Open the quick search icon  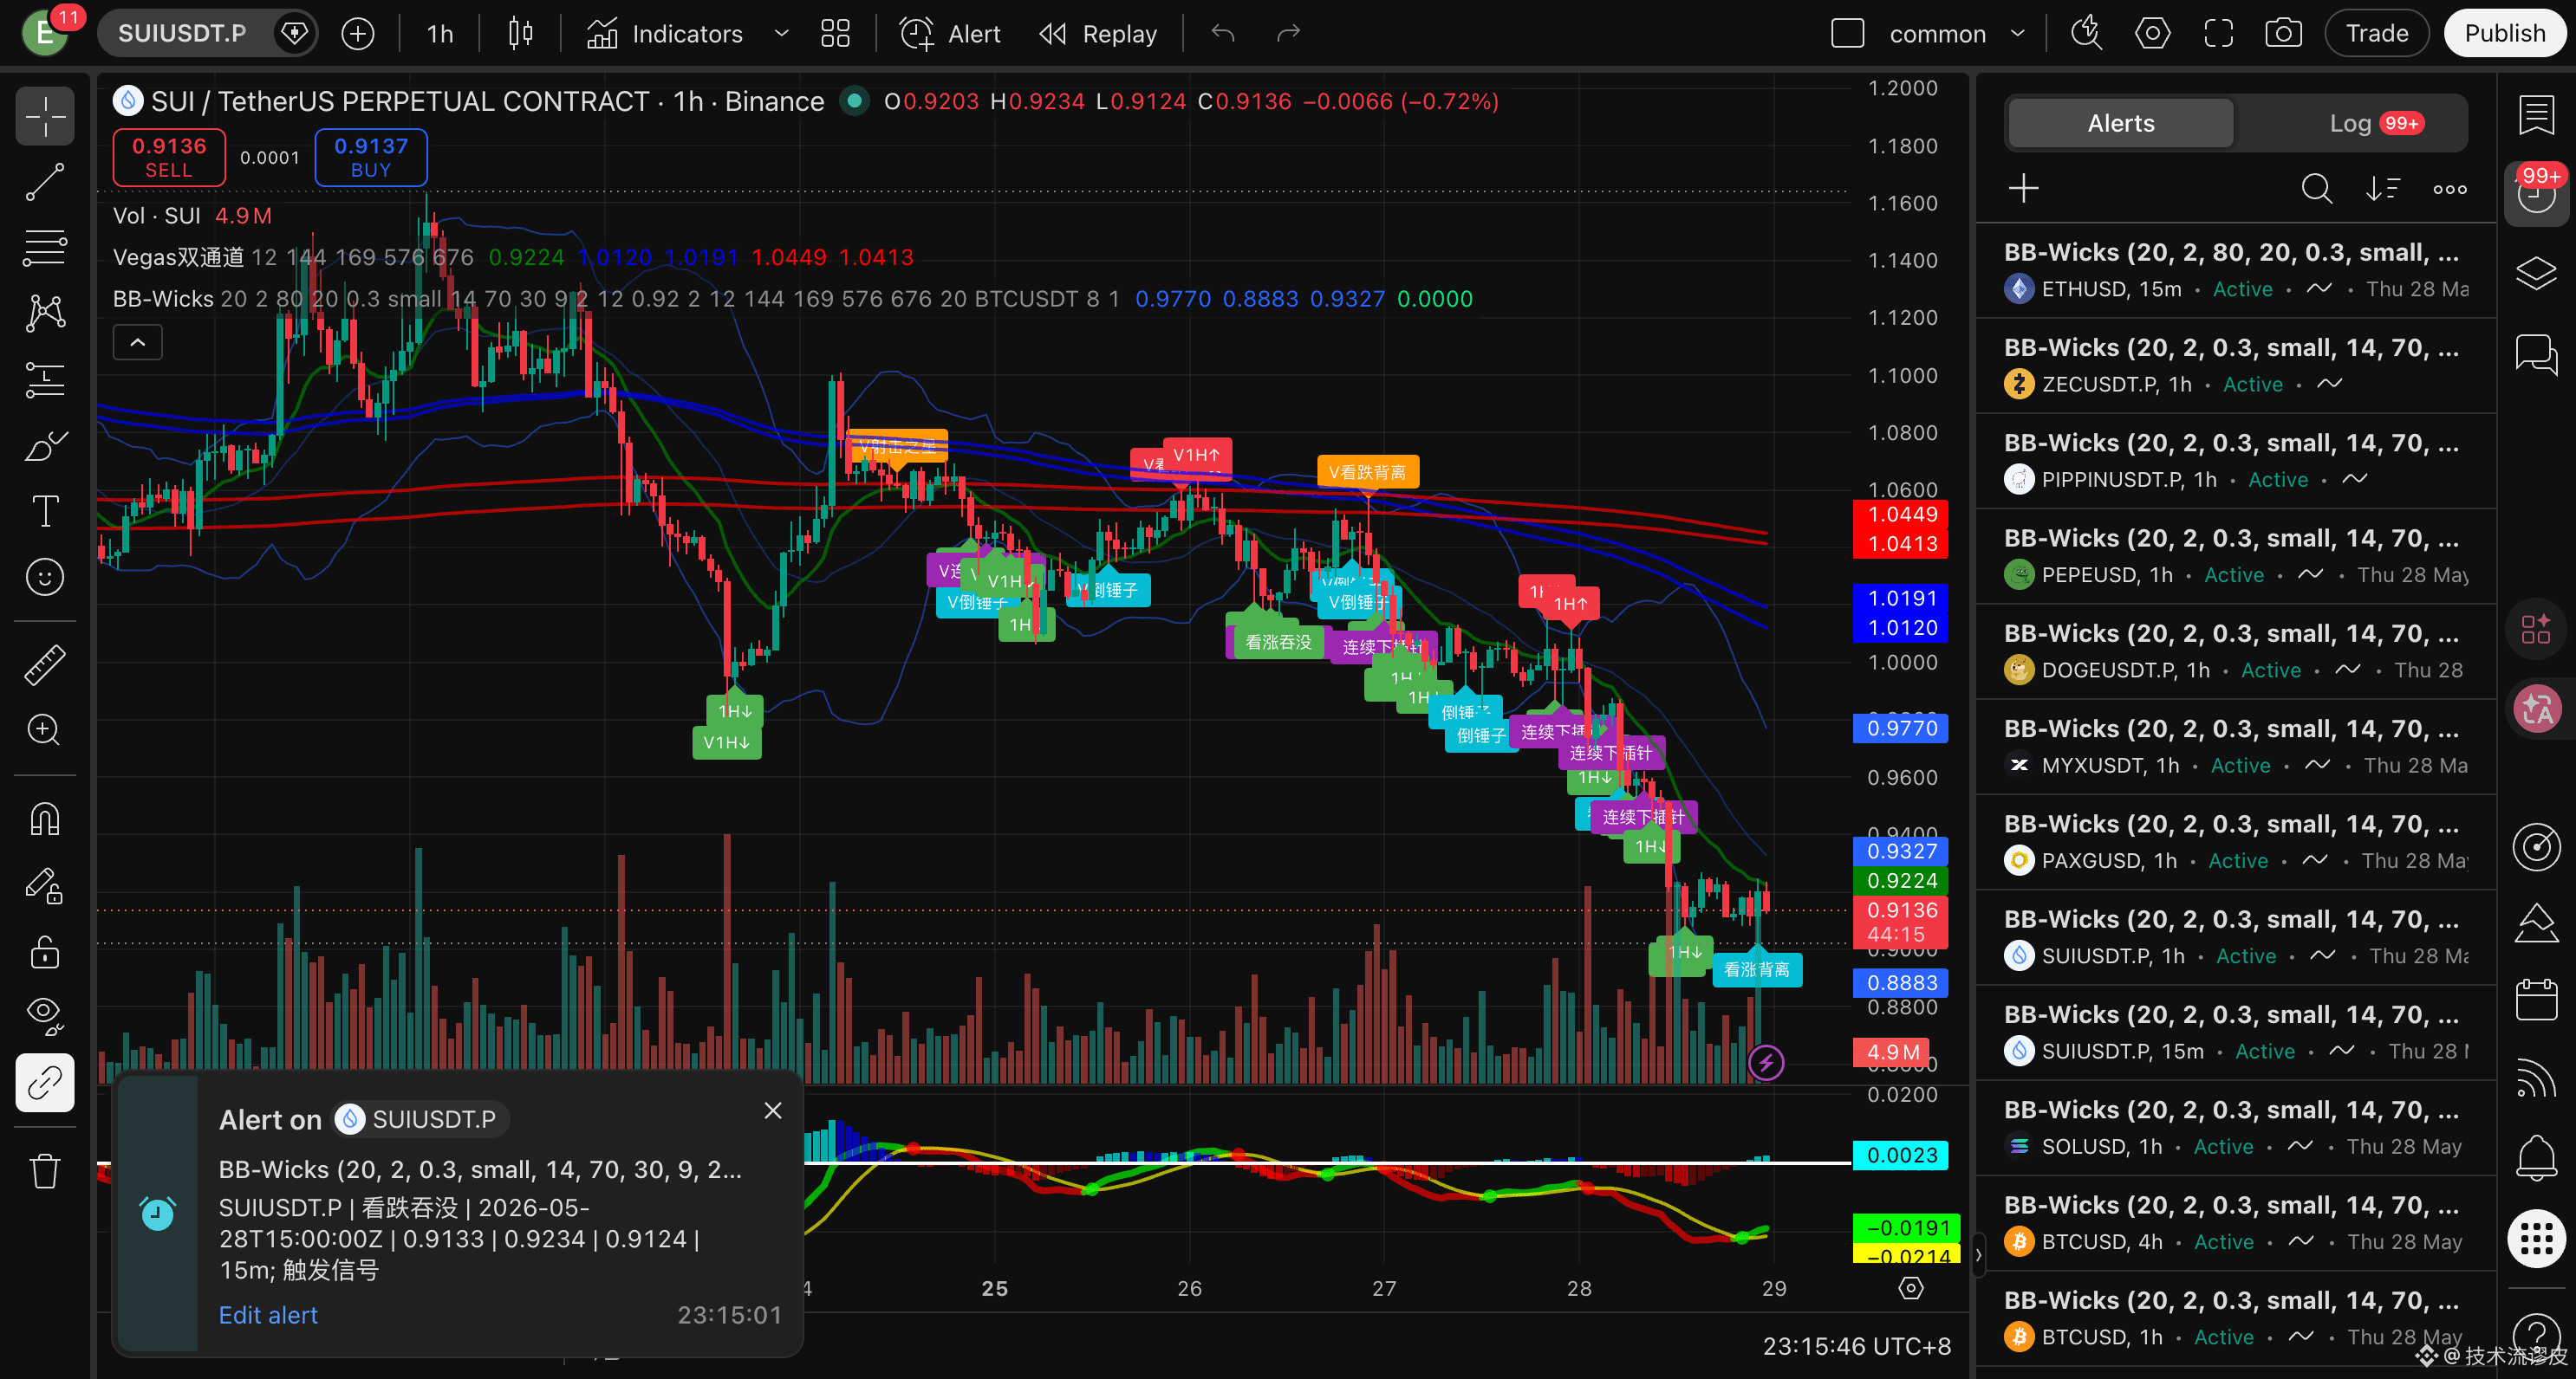(2086, 34)
